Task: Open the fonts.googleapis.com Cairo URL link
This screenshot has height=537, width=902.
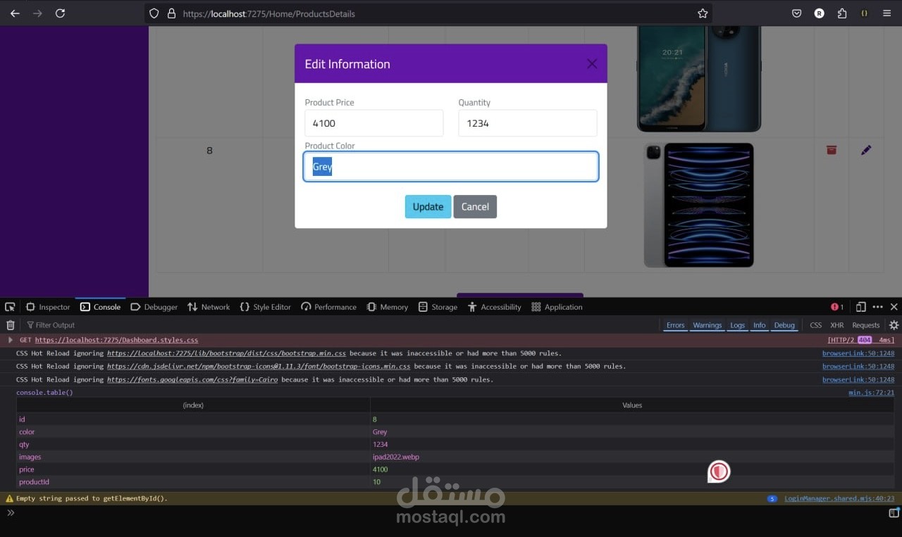Action: coord(192,379)
